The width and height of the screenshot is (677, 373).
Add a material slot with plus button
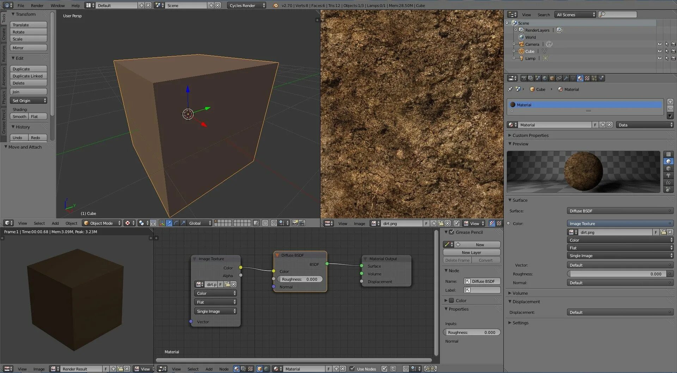click(670, 101)
